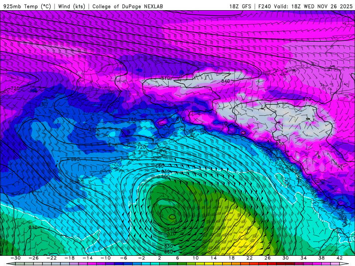This screenshot has height=266, width=355.
Task: Select the 690 height contour label
Action: [75, 159]
